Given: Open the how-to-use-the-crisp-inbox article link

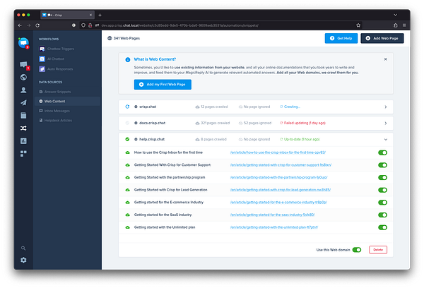Looking at the screenshot, I should pyautogui.click(x=278, y=152).
